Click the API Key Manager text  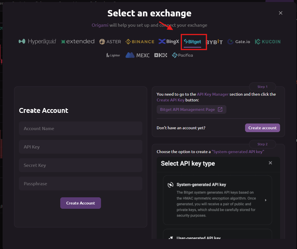tap(213, 94)
